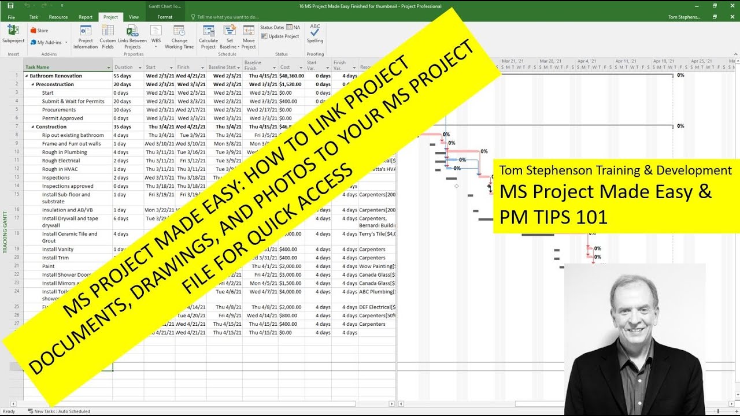Select the 'Procurements' task row
This screenshot has height=416, width=740.
click(59, 110)
